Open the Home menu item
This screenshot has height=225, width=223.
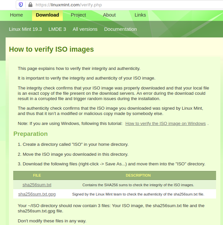coord(17,15)
